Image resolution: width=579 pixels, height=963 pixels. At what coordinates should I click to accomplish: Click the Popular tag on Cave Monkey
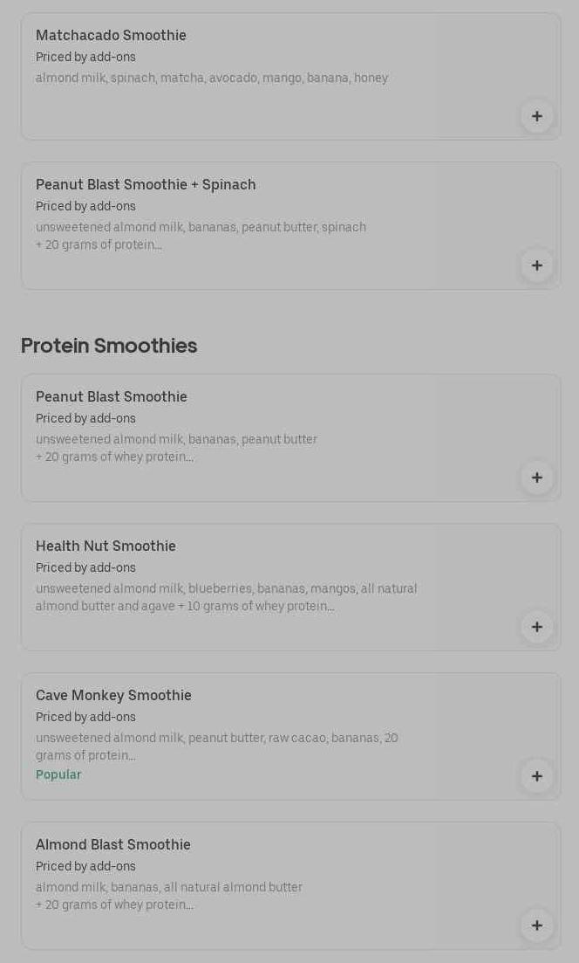pos(58,775)
